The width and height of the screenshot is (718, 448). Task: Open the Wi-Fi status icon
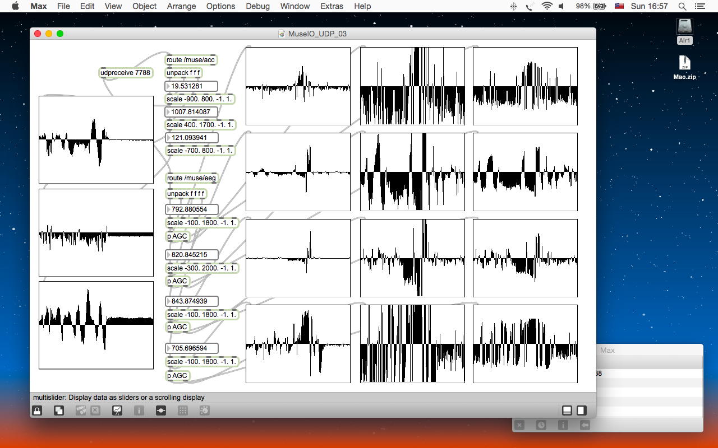coord(547,6)
